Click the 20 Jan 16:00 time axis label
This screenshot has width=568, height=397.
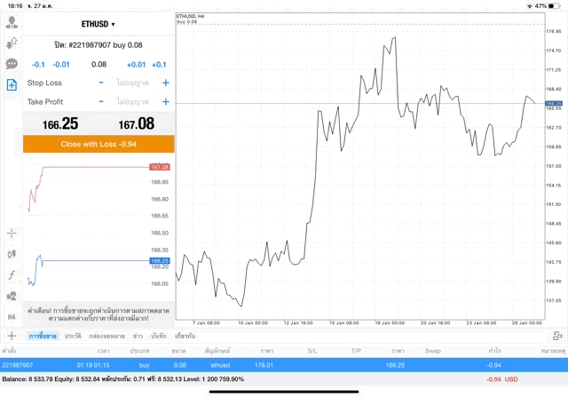(x=435, y=322)
